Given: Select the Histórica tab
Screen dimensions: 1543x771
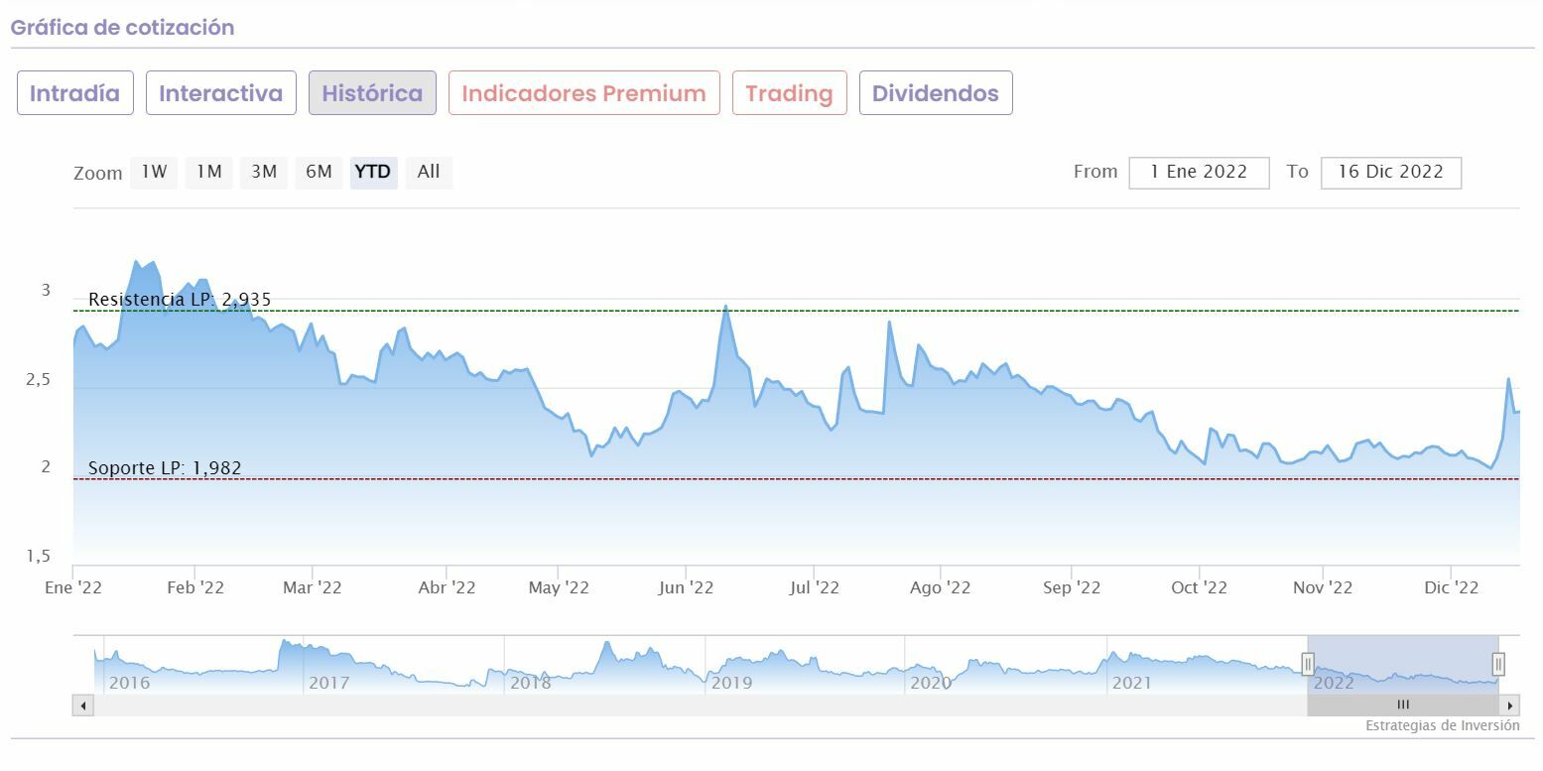Looking at the screenshot, I should pos(372,93).
